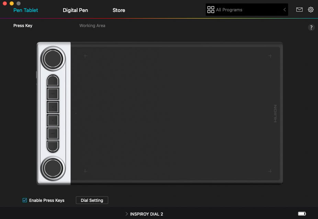The width and height of the screenshot is (318, 219).
Task: Select the top dial on tablet
Action: [x=53, y=59]
